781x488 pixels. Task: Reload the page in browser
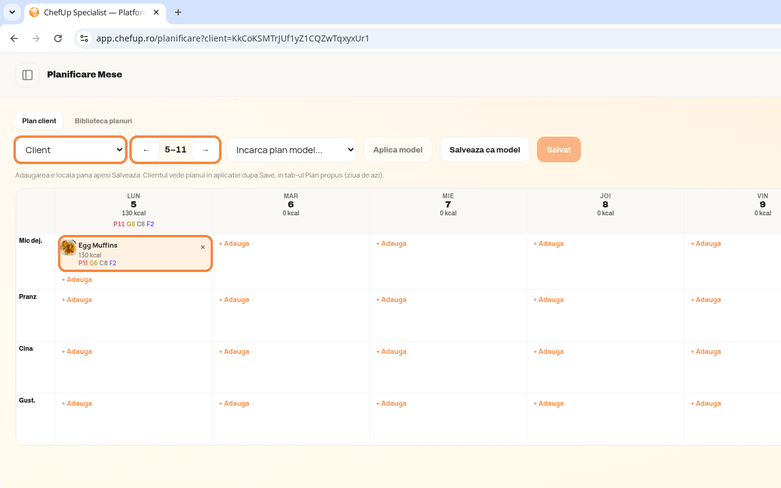pyautogui.click(x=58, y=38)
